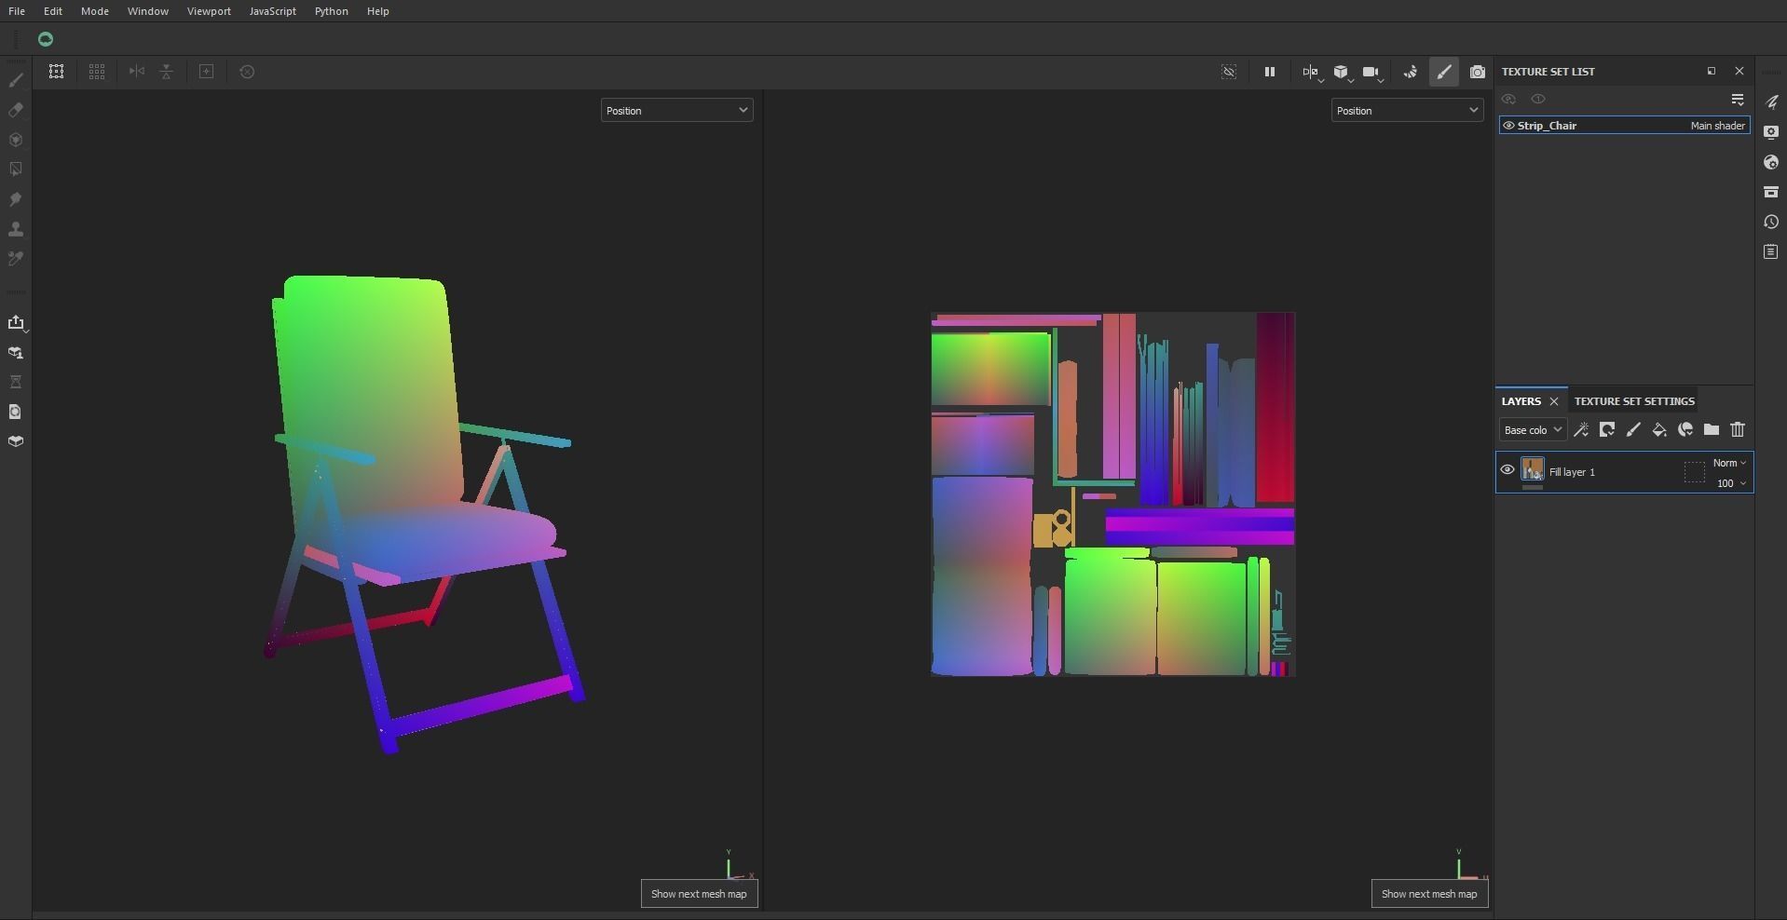1787x920 pixels.
Task: Click the camera screenshot icon in viewport toolbar
Action: tap(1478, 72)
